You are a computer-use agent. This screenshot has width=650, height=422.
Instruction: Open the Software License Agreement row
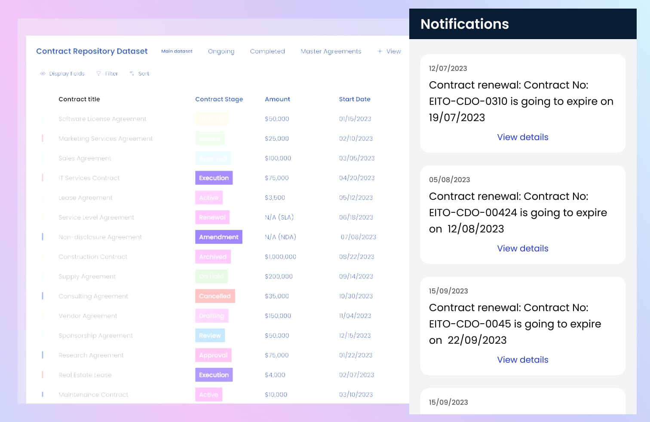click(102, 119)
